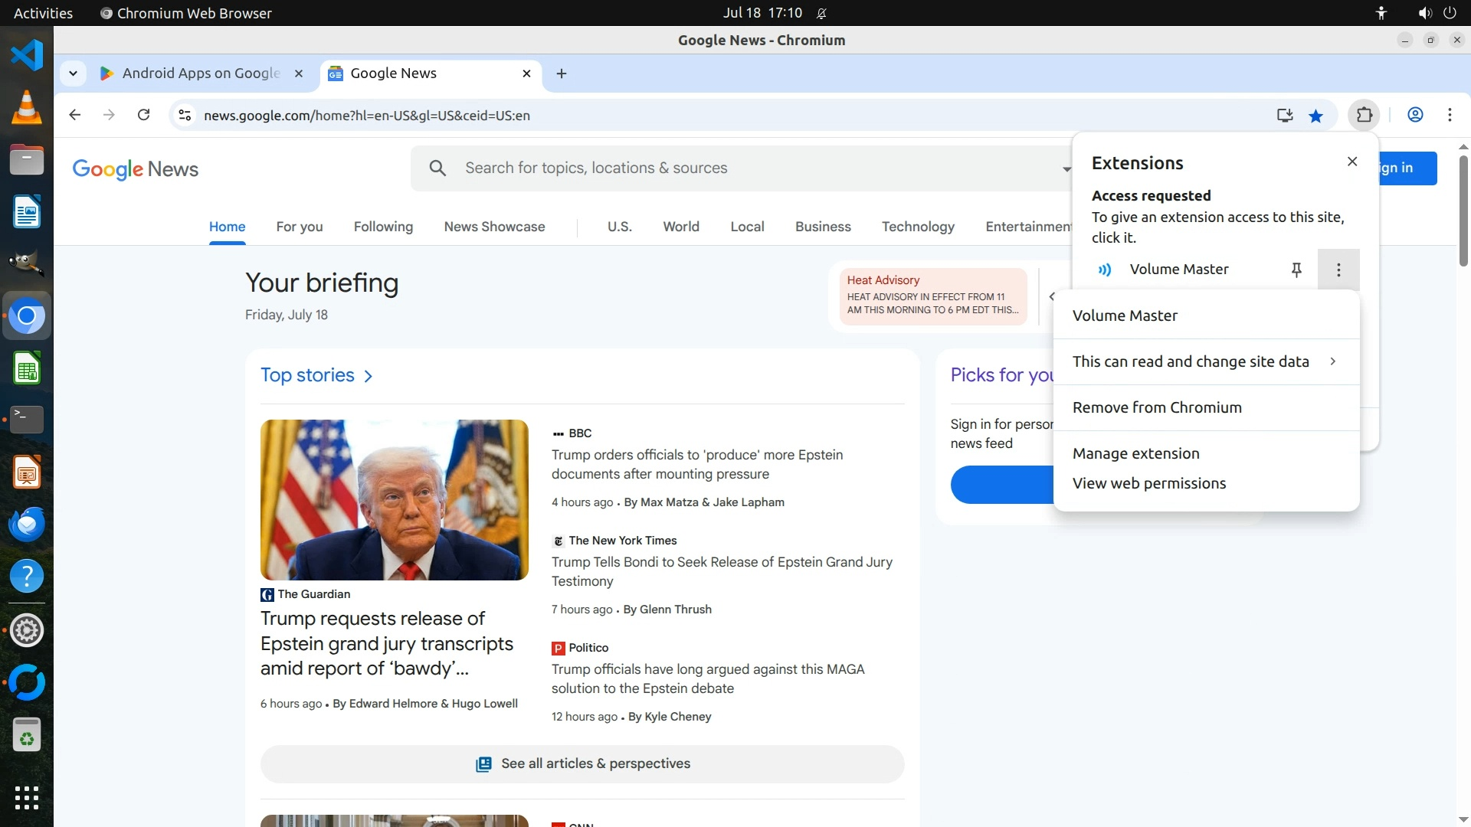Click the Extensions puzzle icon in toolbar
The height and width of the screenshot is (827, 1471).
pos(1365,115)
